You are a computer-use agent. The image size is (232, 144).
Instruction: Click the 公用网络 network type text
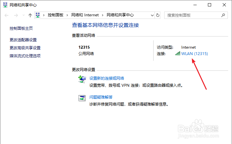pyautogui.click(x=86, y=53)
